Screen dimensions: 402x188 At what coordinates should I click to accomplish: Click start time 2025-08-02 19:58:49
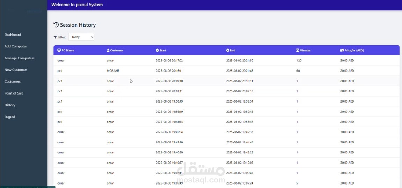coord(169,101)
